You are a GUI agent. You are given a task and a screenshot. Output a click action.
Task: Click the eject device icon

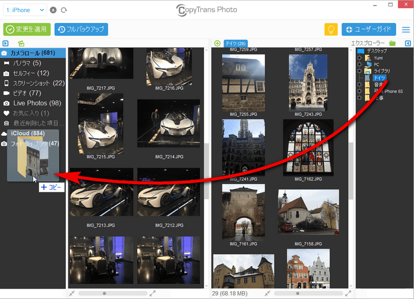tap(53, 10)
